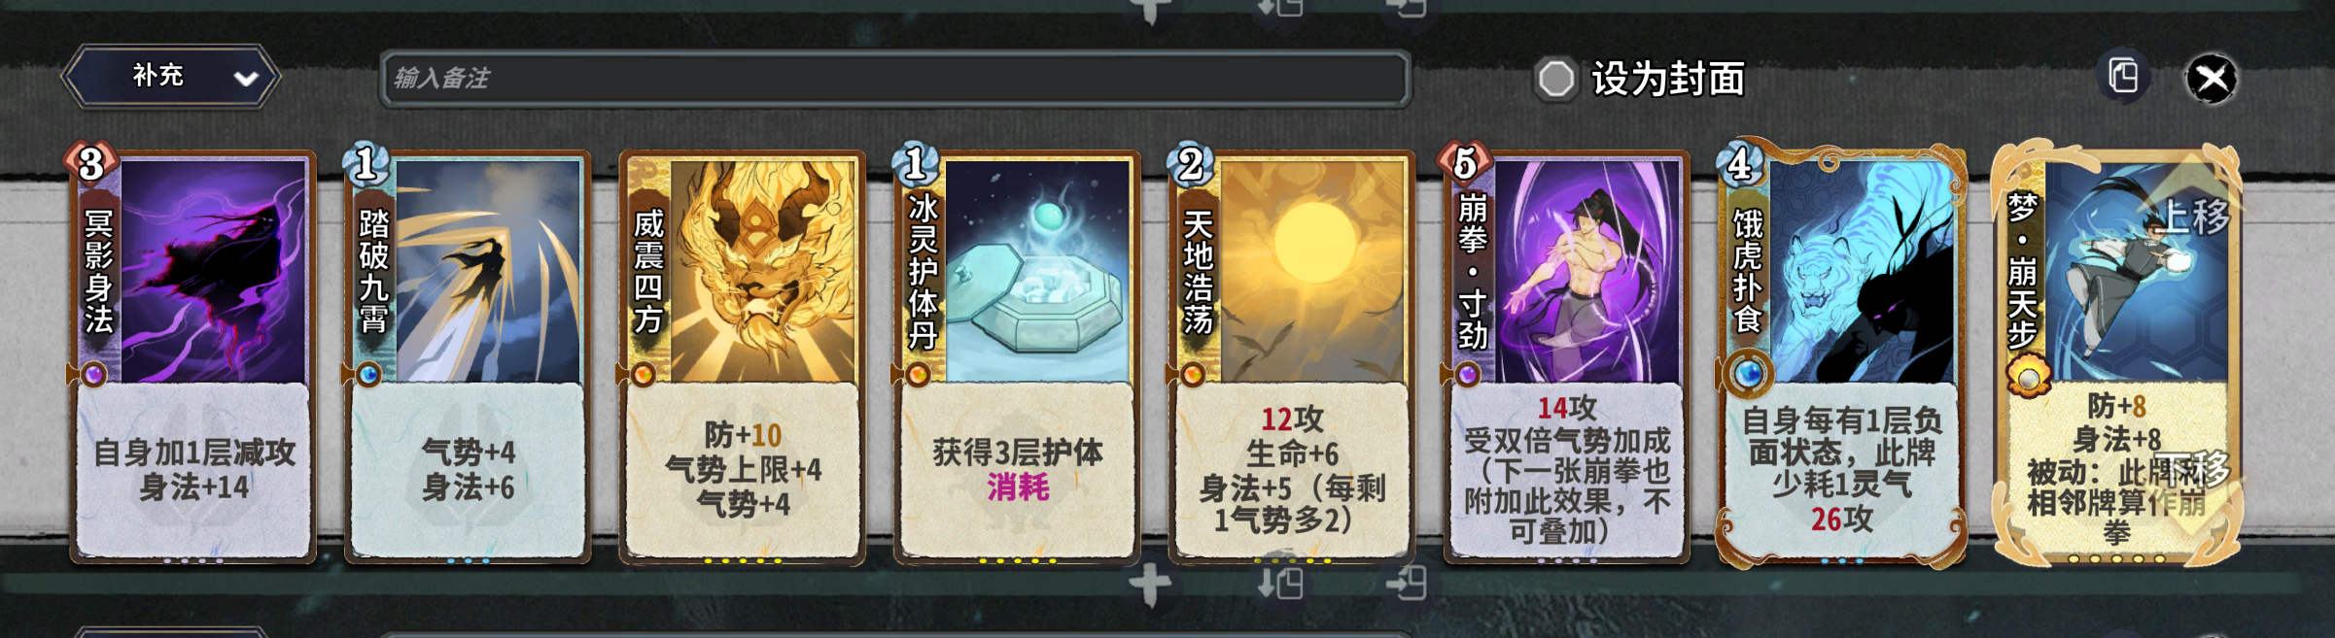The image size is (2335, 638).
Task: Close the deck row with X button
Action: [x=2212, y=79]
